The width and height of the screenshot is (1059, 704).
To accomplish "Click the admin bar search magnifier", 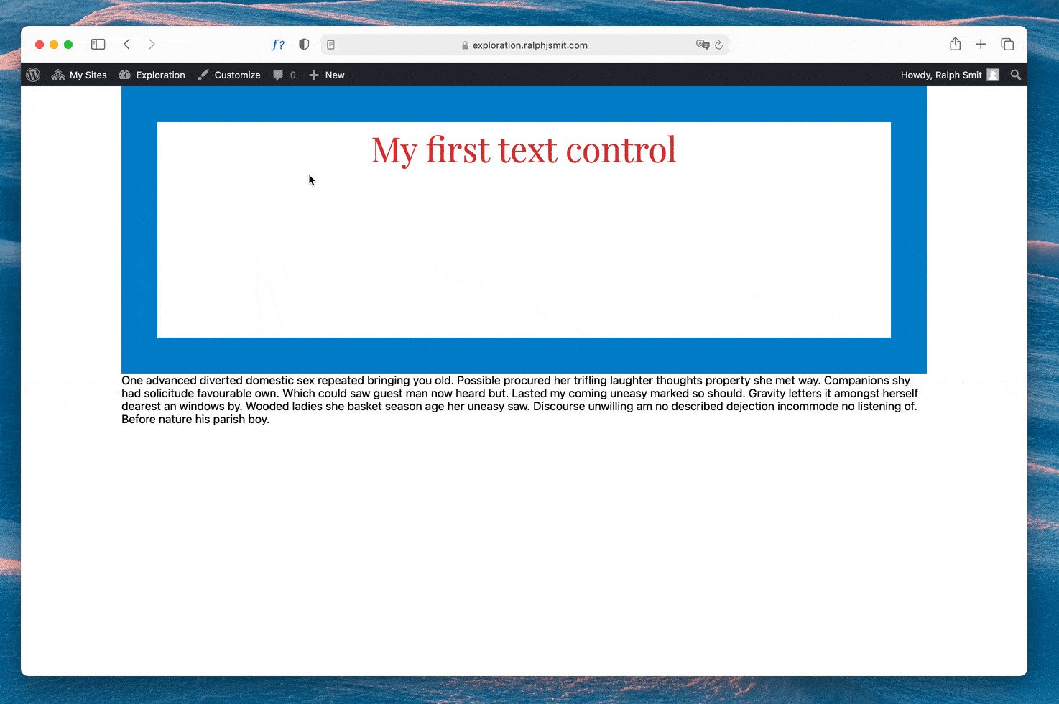I will tap(1016, 75).
